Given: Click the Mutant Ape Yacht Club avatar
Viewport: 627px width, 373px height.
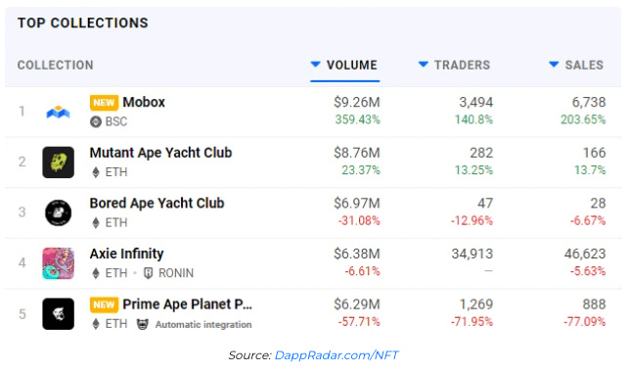Looking at the screenshot, I should pos(59,163).
